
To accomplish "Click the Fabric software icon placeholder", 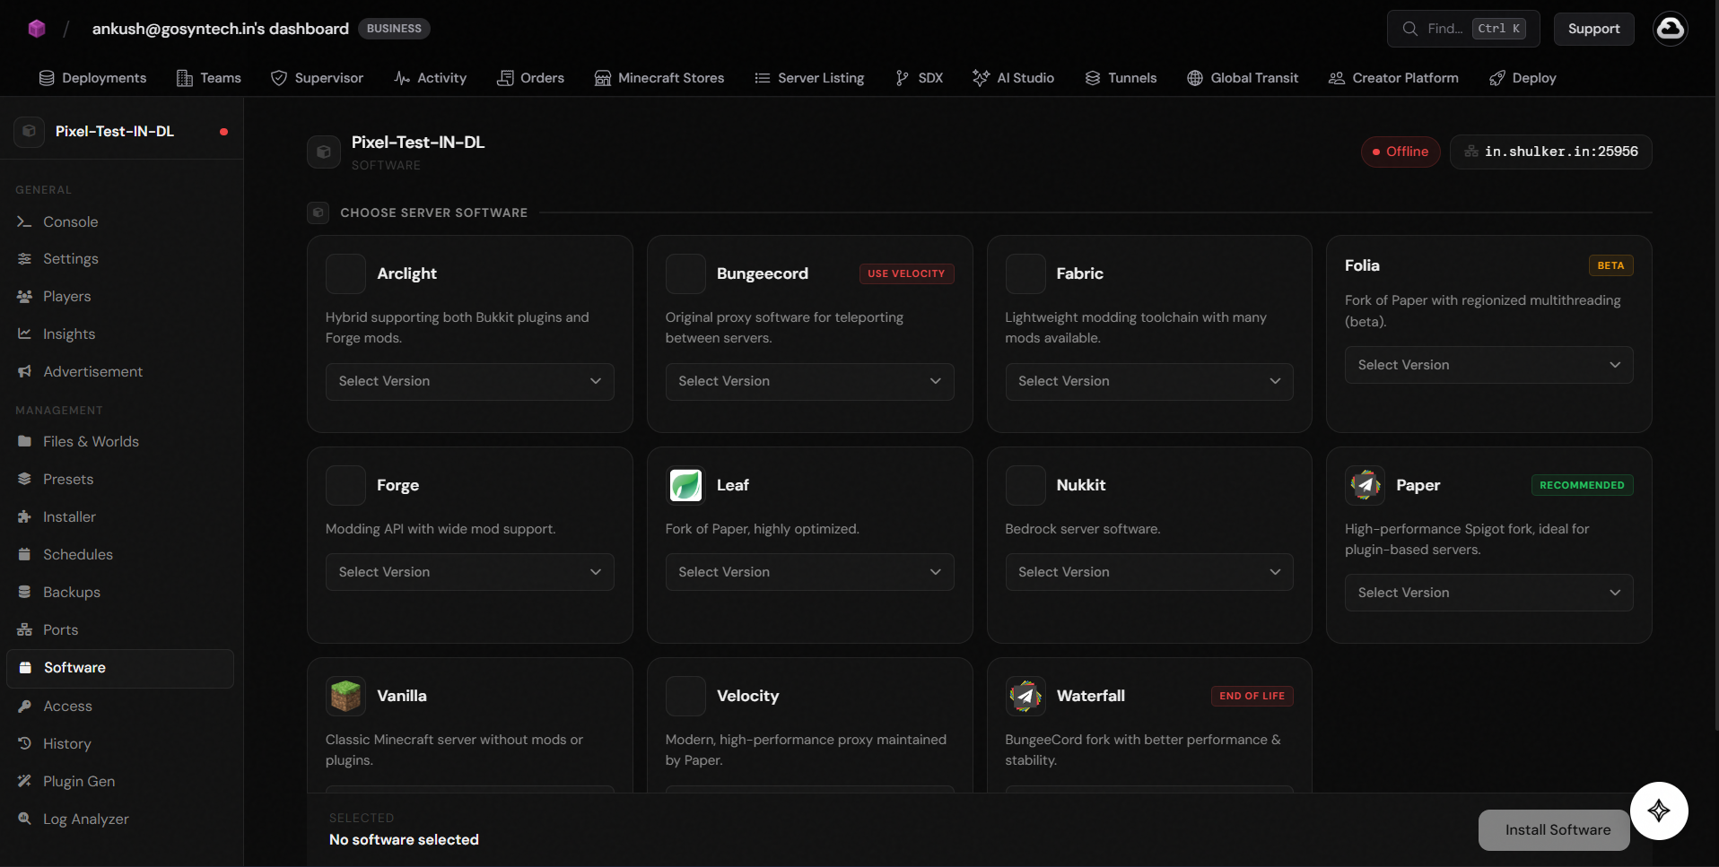I will [x=1025, y=273].
